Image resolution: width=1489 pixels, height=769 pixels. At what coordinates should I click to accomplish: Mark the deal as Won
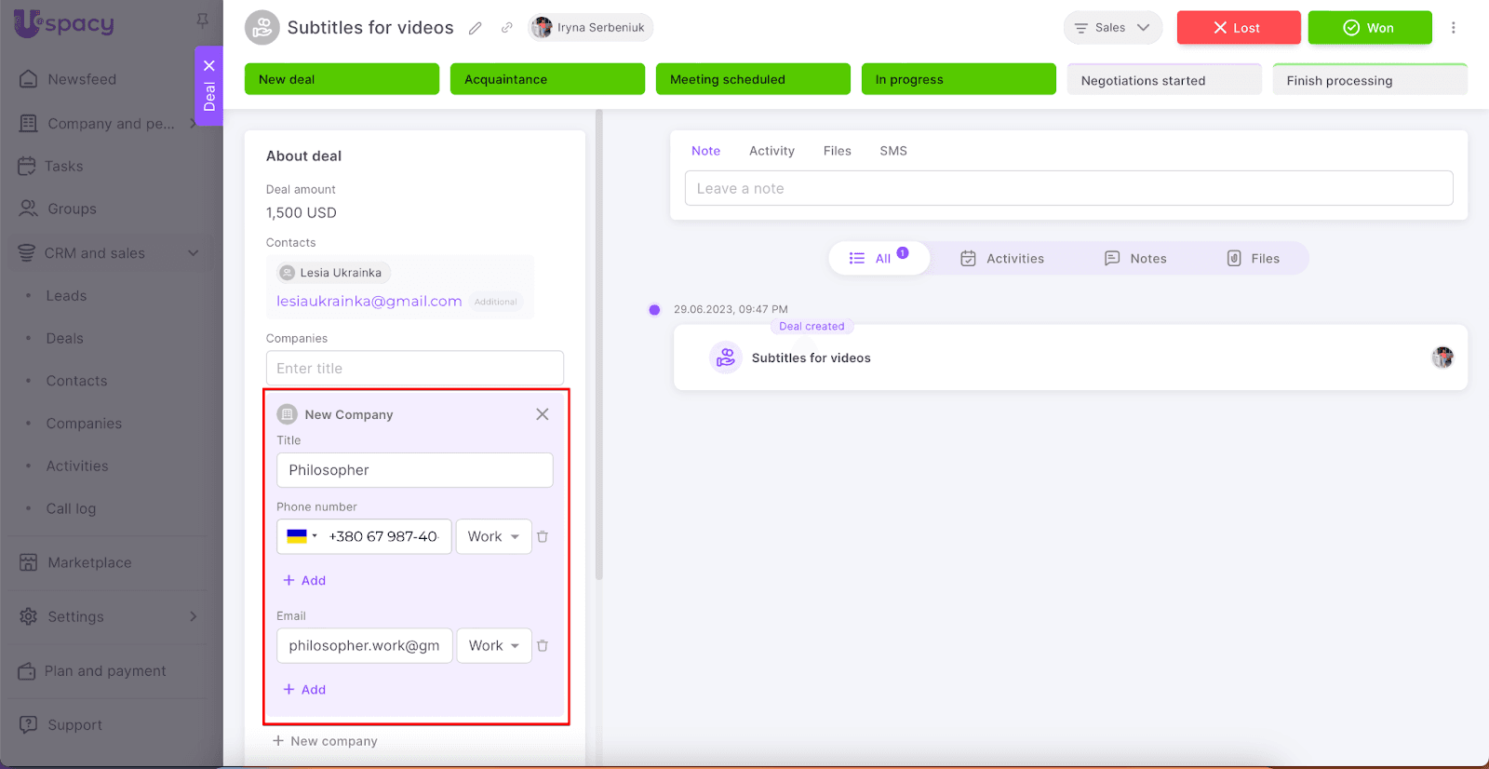point(1369,28)
